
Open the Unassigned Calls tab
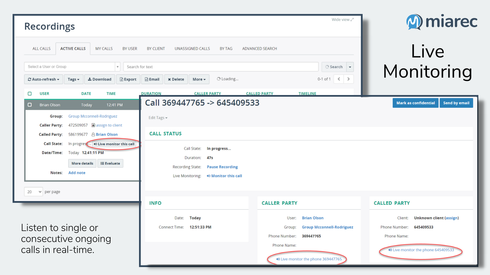pos(192,48)
